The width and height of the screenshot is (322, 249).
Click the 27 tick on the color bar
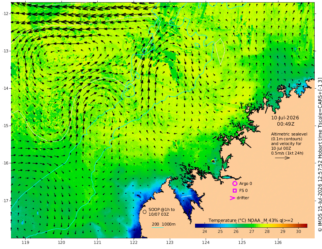pos(252,231)
